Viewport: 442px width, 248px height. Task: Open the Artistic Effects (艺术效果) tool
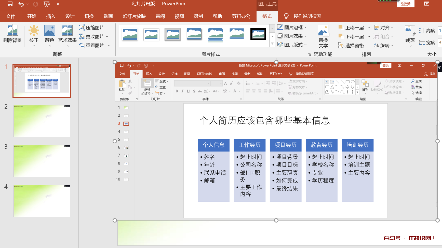pos(67,31)
